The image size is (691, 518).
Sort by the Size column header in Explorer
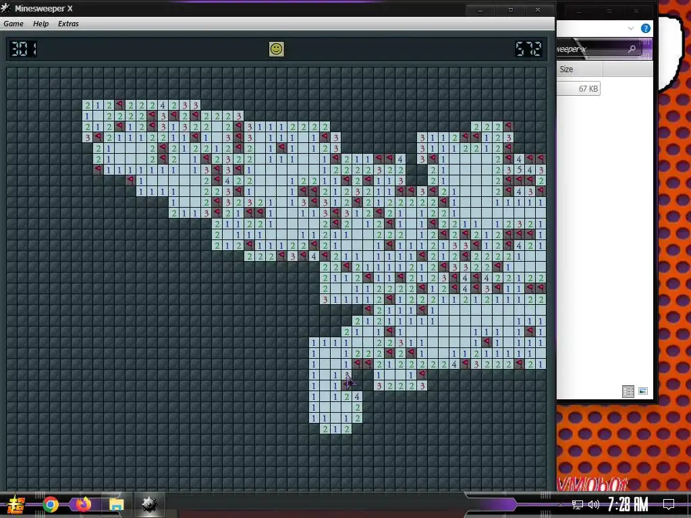(580, 69)
